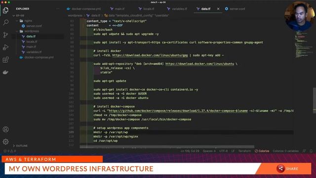316x178 pixels.
Task: Click the line 'mkdir -p /var/opt/wp'
Action: coord(111,132)
